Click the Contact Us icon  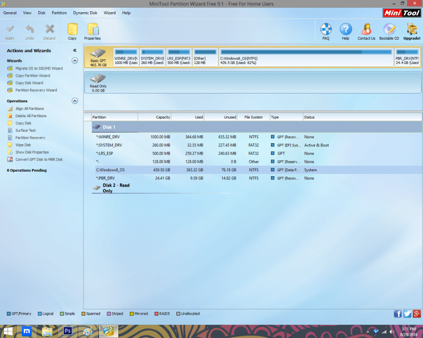pos(366,29)
